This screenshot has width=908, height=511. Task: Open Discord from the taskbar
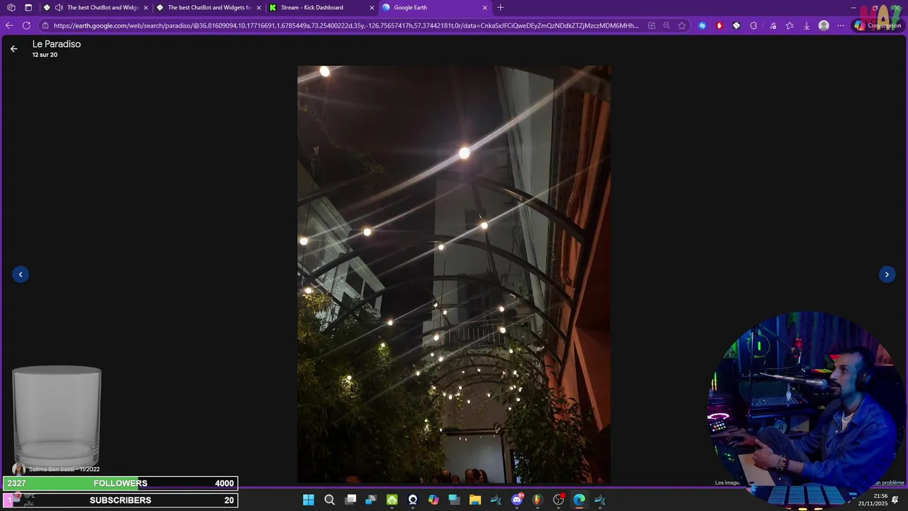[517, 500]
